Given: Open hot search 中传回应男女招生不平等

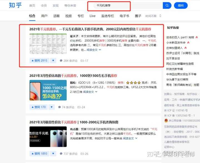Looking at the screenshot, I should [x=181, y=74].
